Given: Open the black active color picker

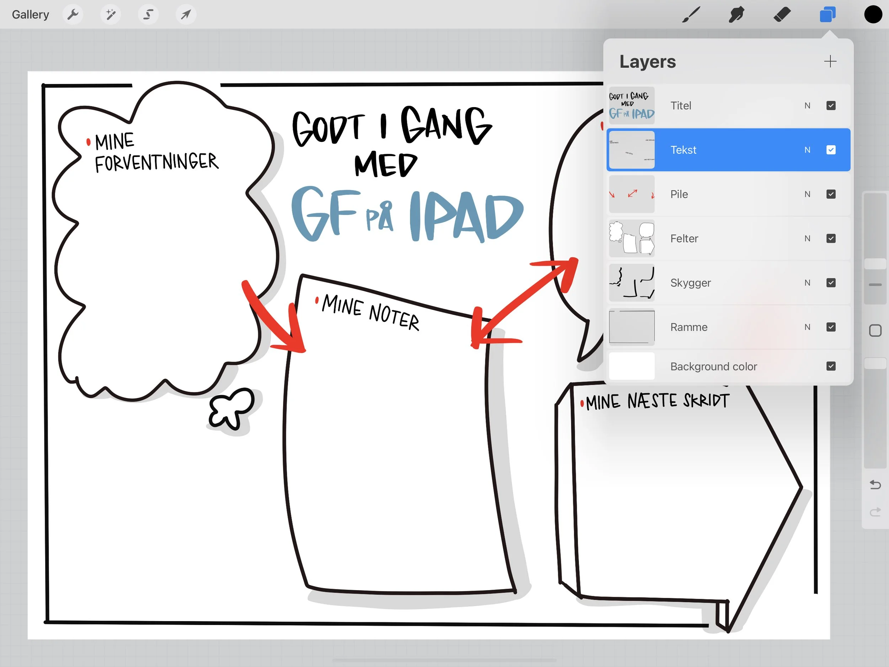Looking at the screenshot, I should [873, 15].
